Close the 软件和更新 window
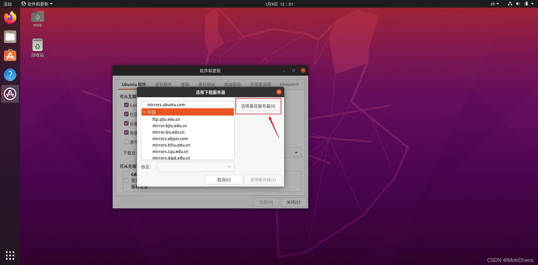 303,70
